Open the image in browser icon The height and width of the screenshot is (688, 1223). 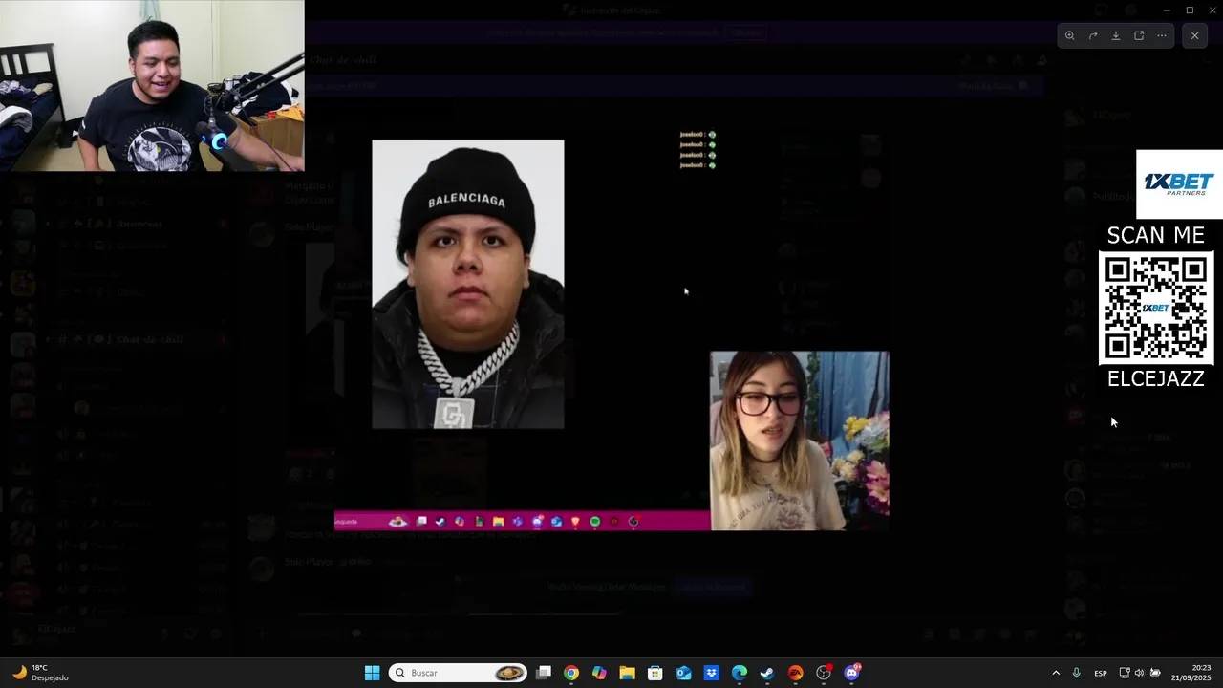tap(1139, 35)
